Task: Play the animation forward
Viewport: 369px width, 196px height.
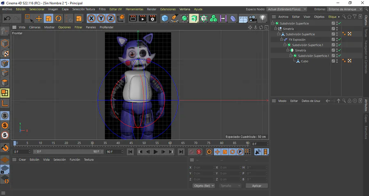Action: (x=155, y=152)
